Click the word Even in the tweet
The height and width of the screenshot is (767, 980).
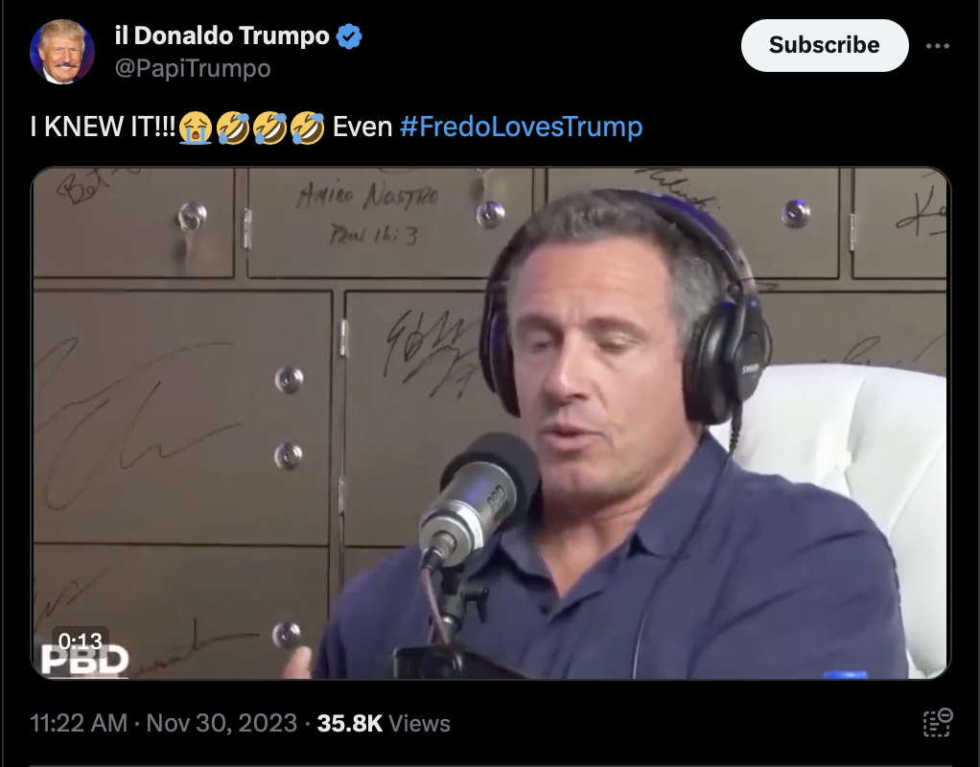click(362, 127)
